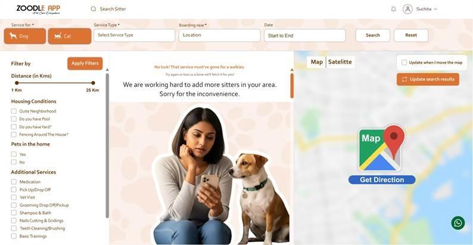Screen dimensions: 473x245
Task: Open the Select Service Type dropdown
Action: coord(134,35)
